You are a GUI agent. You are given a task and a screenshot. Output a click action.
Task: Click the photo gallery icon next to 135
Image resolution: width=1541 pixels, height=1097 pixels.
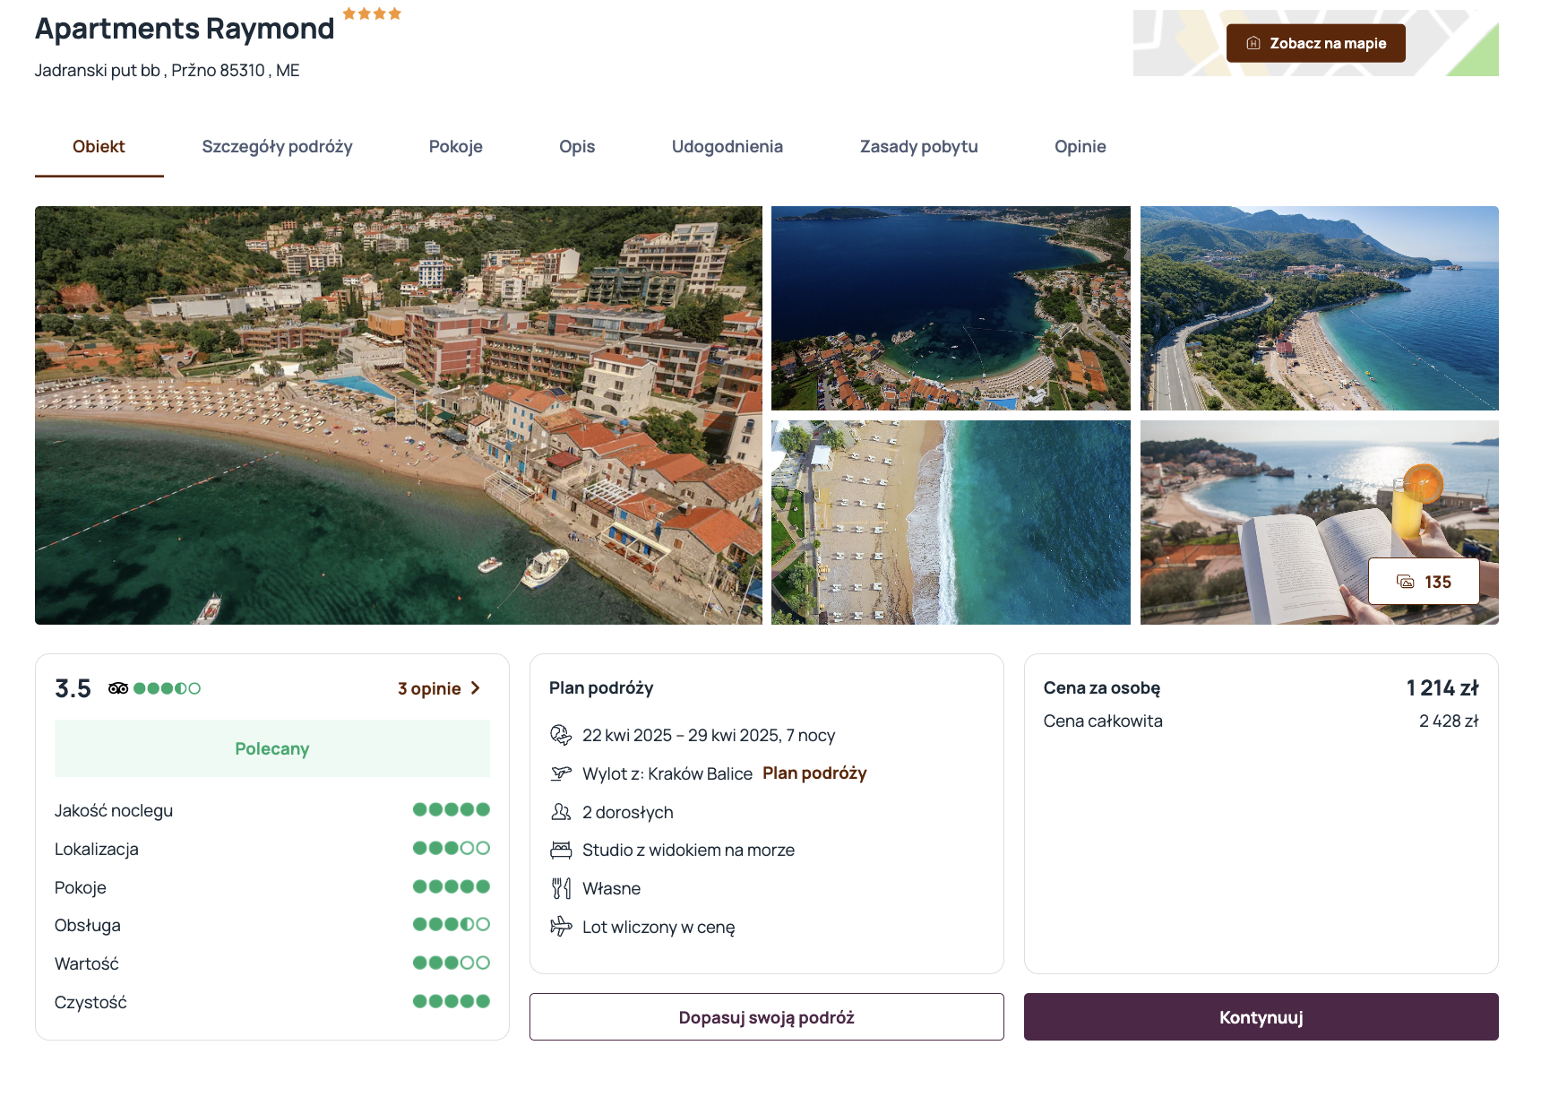pos(1406,582)
